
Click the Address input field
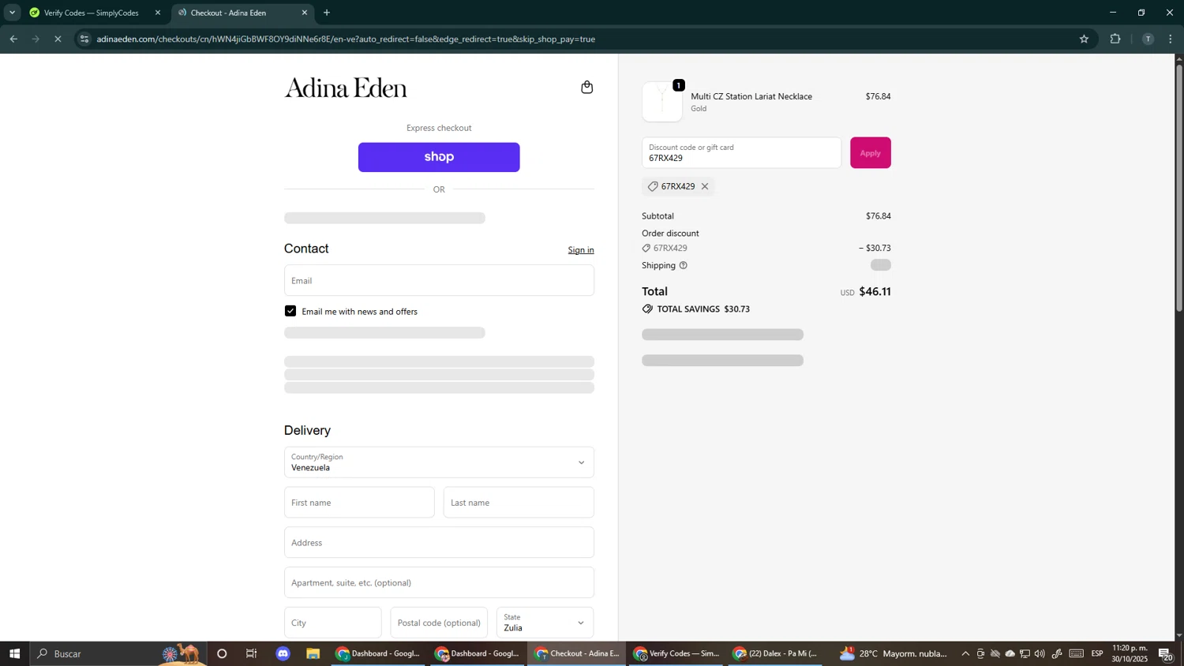click(x=439, y=543)
